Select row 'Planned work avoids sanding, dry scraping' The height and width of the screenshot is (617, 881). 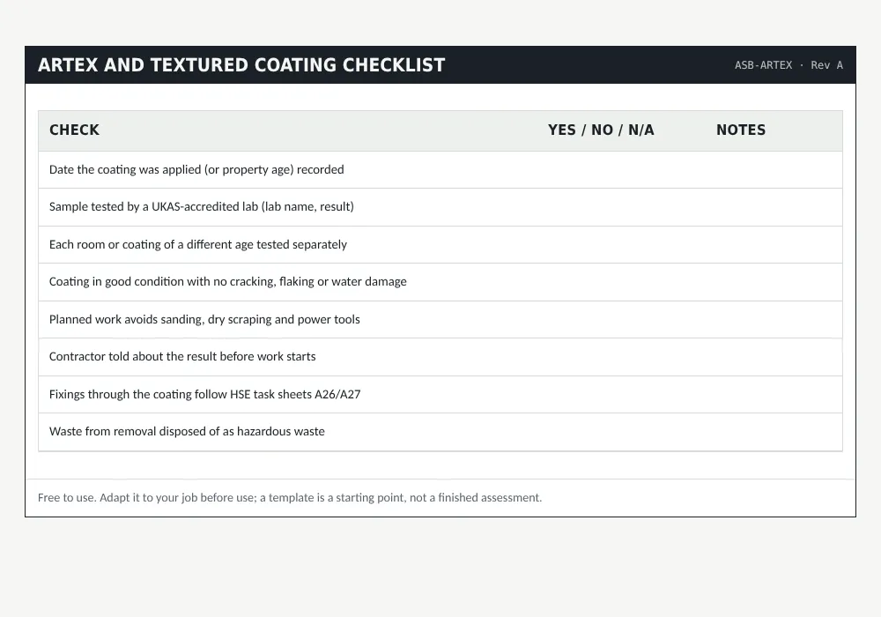coord(440,320)
